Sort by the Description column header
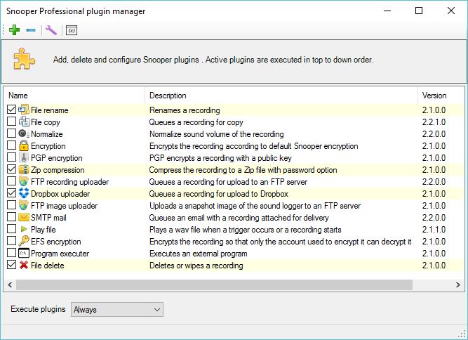 [281, 96]
